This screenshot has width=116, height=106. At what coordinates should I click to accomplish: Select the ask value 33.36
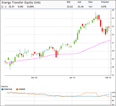[80, 7]
